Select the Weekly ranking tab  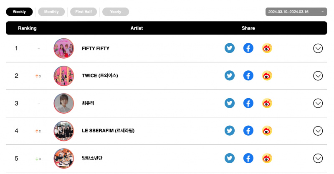point(19,12)
